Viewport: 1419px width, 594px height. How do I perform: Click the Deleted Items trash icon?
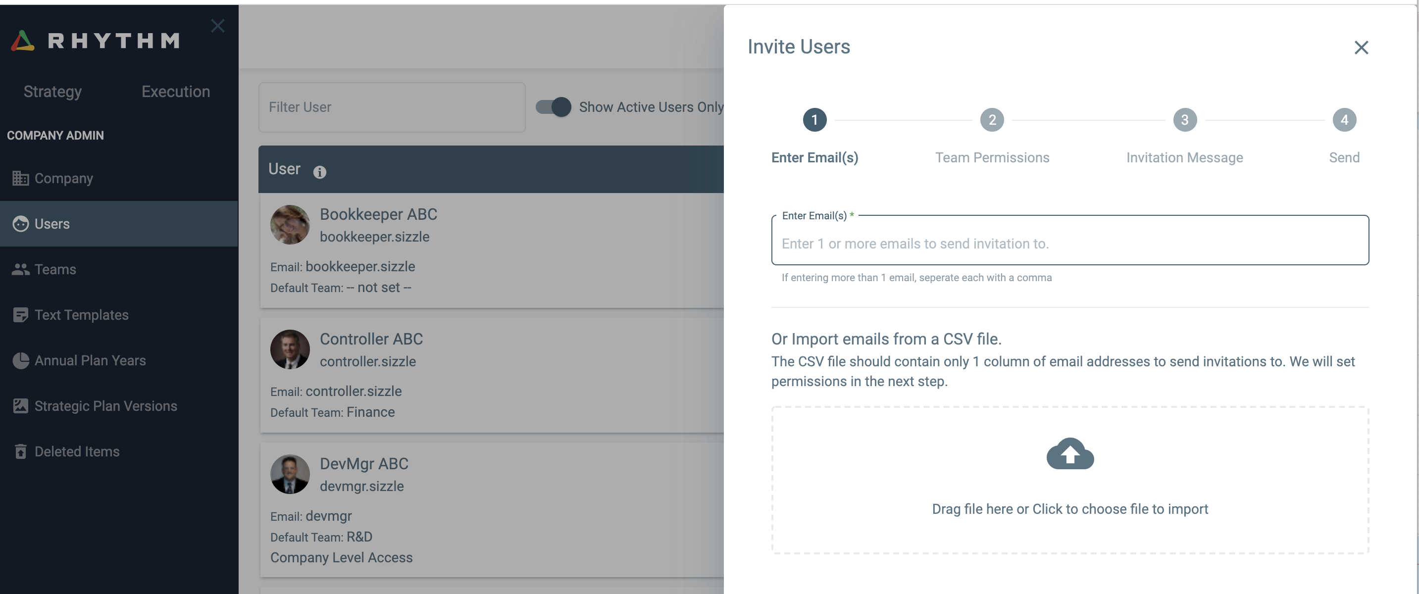(20, 451)
